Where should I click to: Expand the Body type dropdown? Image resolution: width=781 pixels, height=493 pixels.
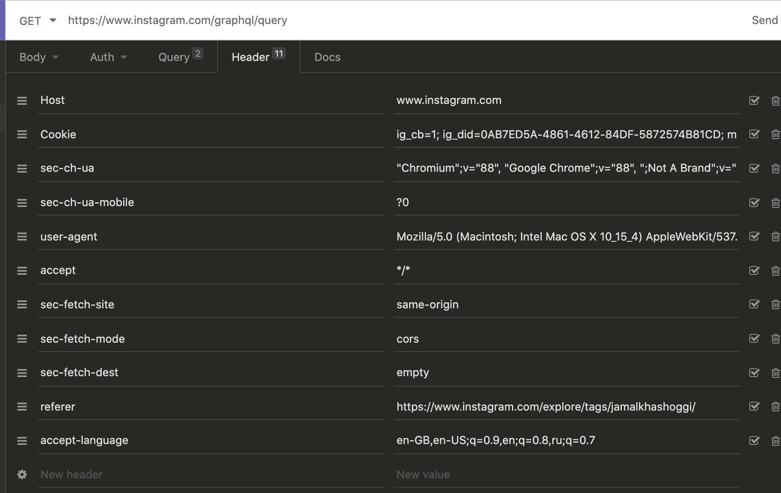39,57
